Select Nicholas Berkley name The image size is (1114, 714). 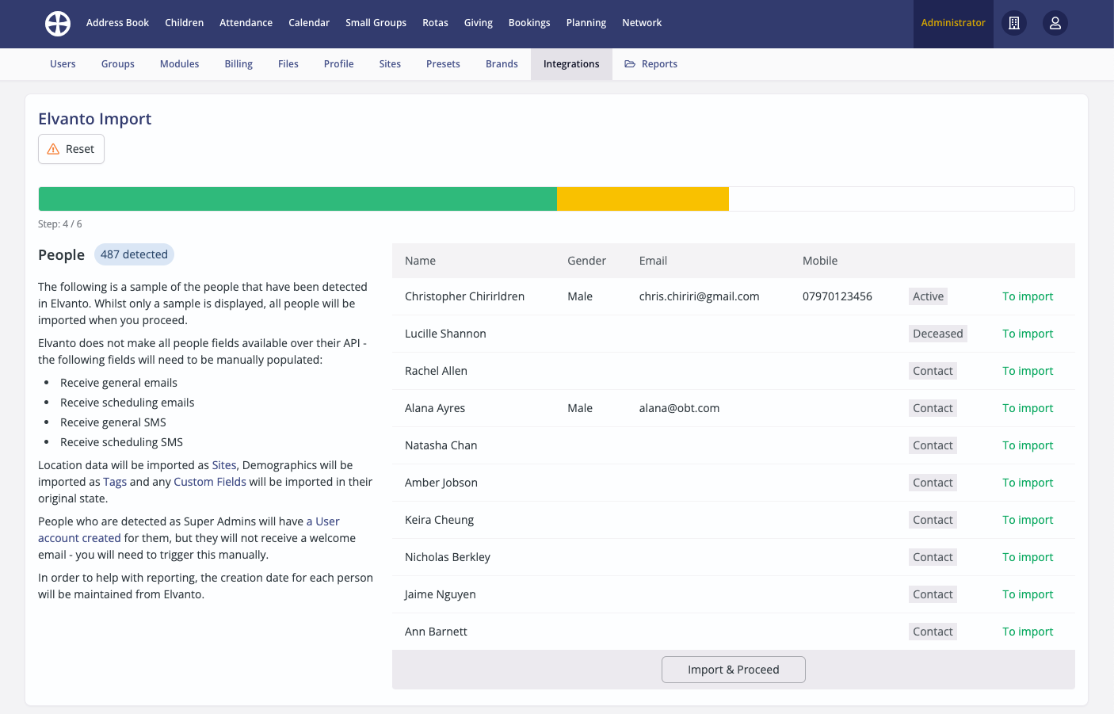pos(448,557)
